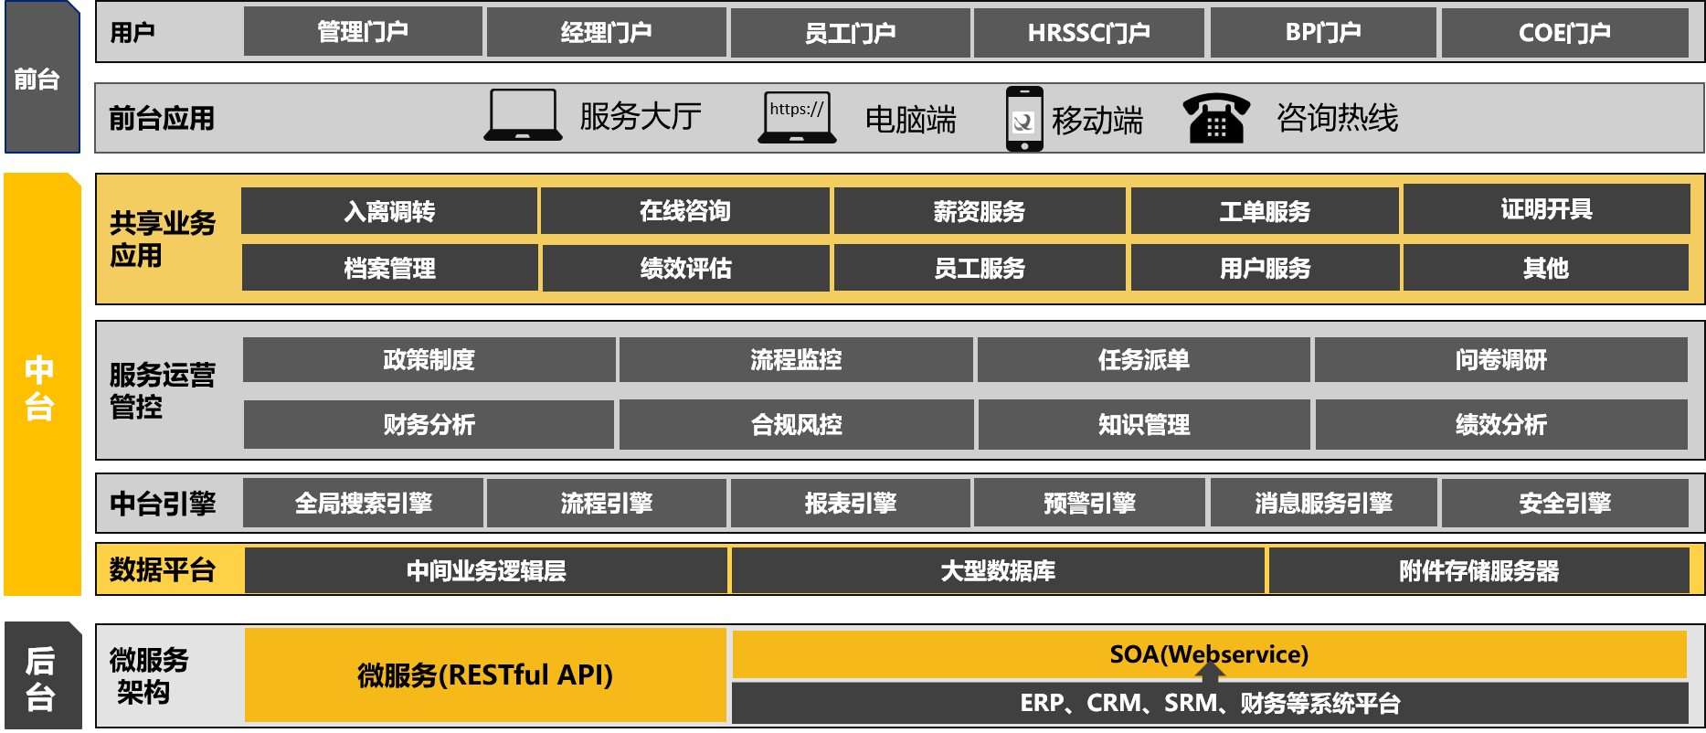Click the 合规风控 block
Screen dimensions: 1706x733
[x=796, y=424]
